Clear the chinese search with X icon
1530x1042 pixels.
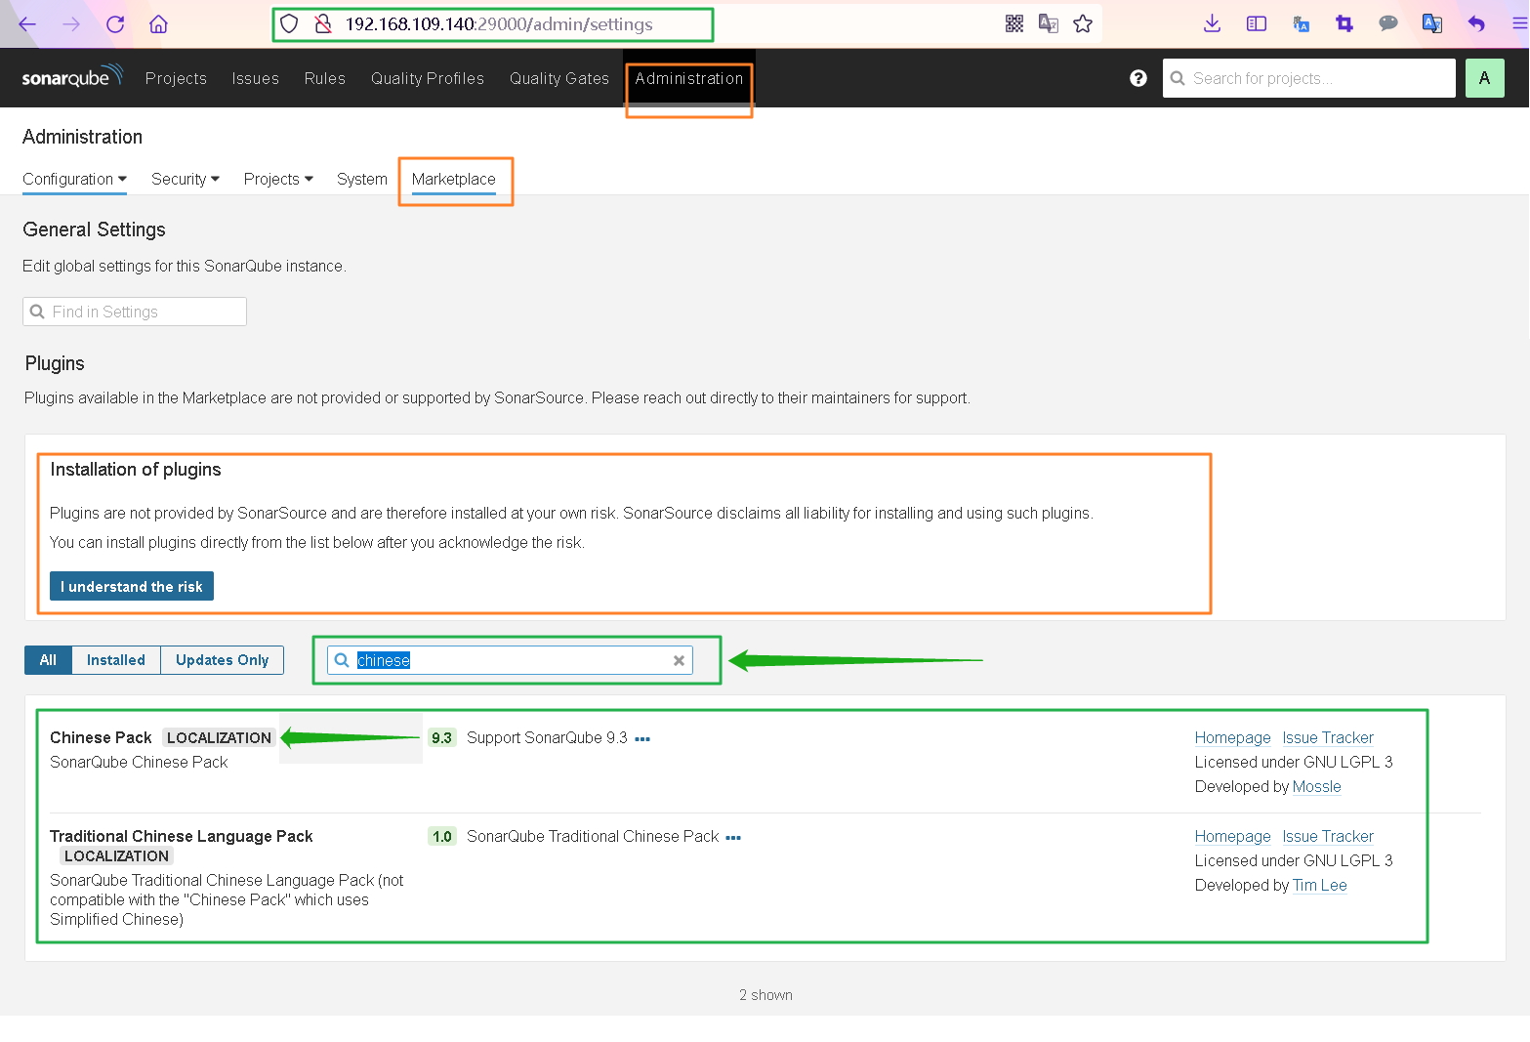pos(679,661)
